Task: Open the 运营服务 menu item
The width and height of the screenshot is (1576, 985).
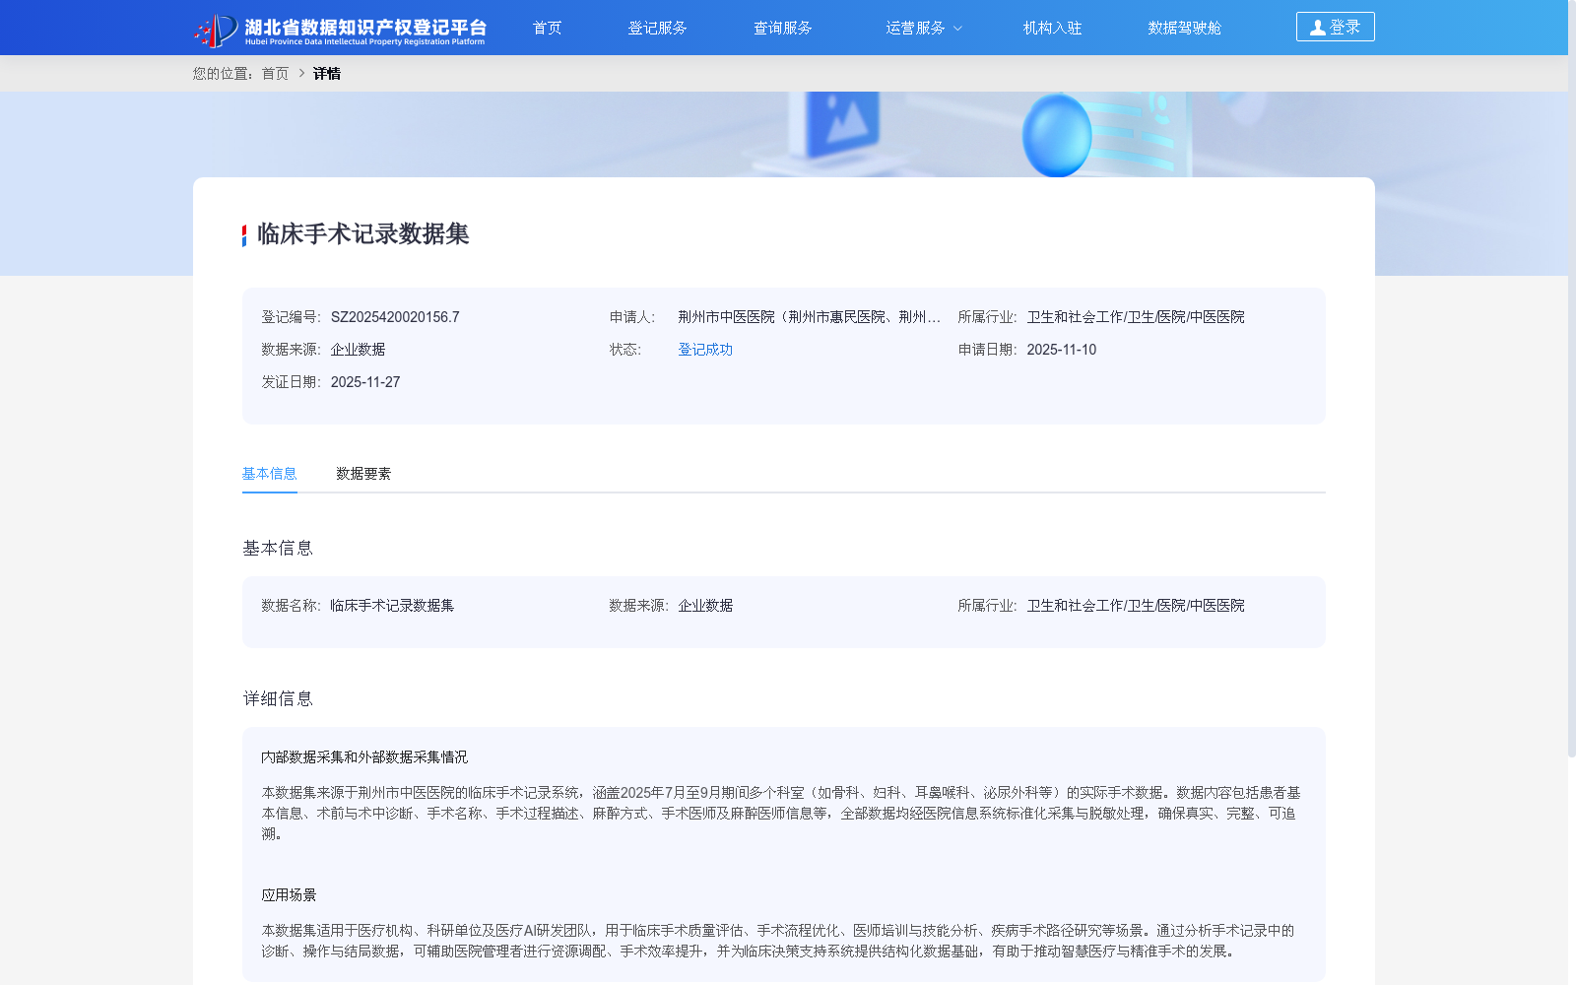Action: point(915,28)
